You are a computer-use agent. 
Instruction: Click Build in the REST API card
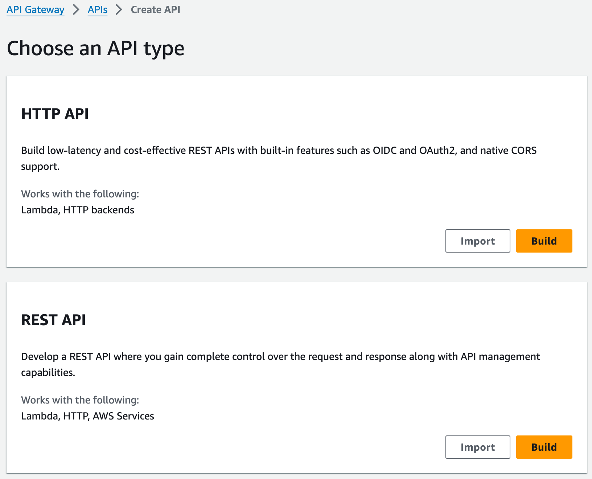coord(544,447)
